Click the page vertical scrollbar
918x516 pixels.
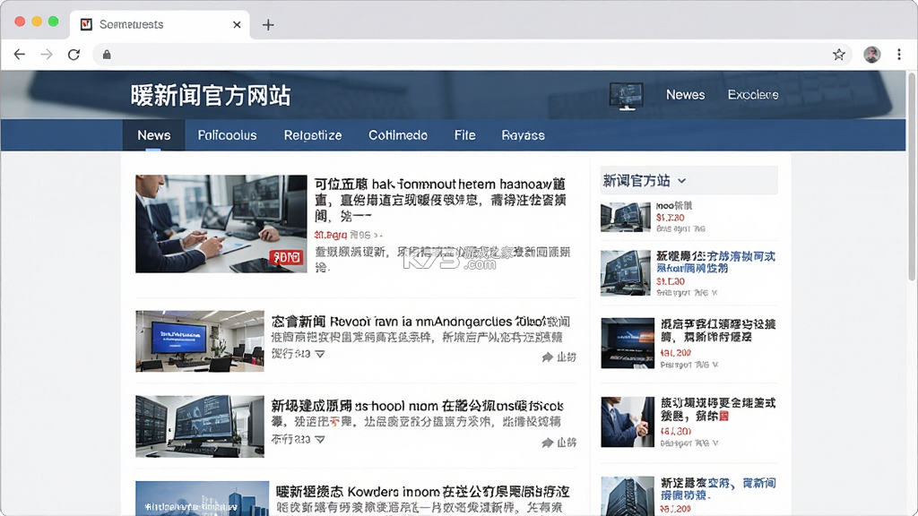pos(912,176)
